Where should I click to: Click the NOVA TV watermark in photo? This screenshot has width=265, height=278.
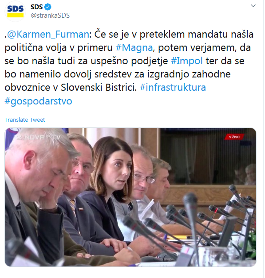pos(39,137)
